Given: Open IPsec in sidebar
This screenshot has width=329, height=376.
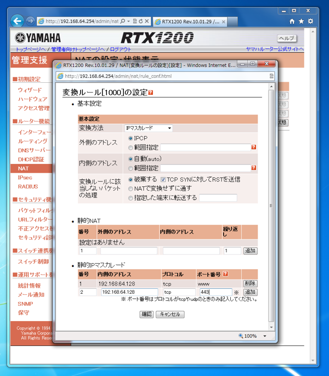Looking at the screenshot, I should (25, 178).
